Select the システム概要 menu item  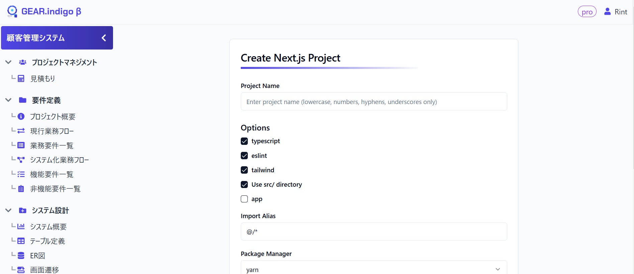point(48,227)
